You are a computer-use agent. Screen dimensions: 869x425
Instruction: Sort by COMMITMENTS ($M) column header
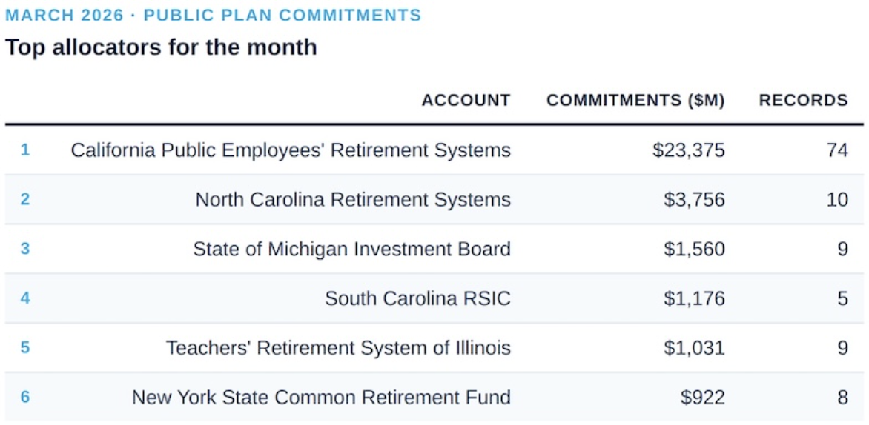(x=635, y=101)
